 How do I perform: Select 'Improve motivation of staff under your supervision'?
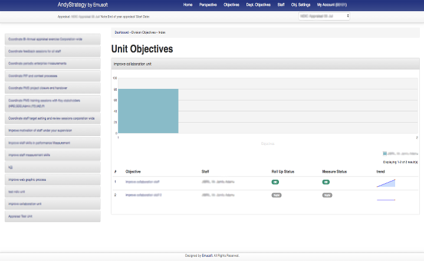click(x=52, y=131)
